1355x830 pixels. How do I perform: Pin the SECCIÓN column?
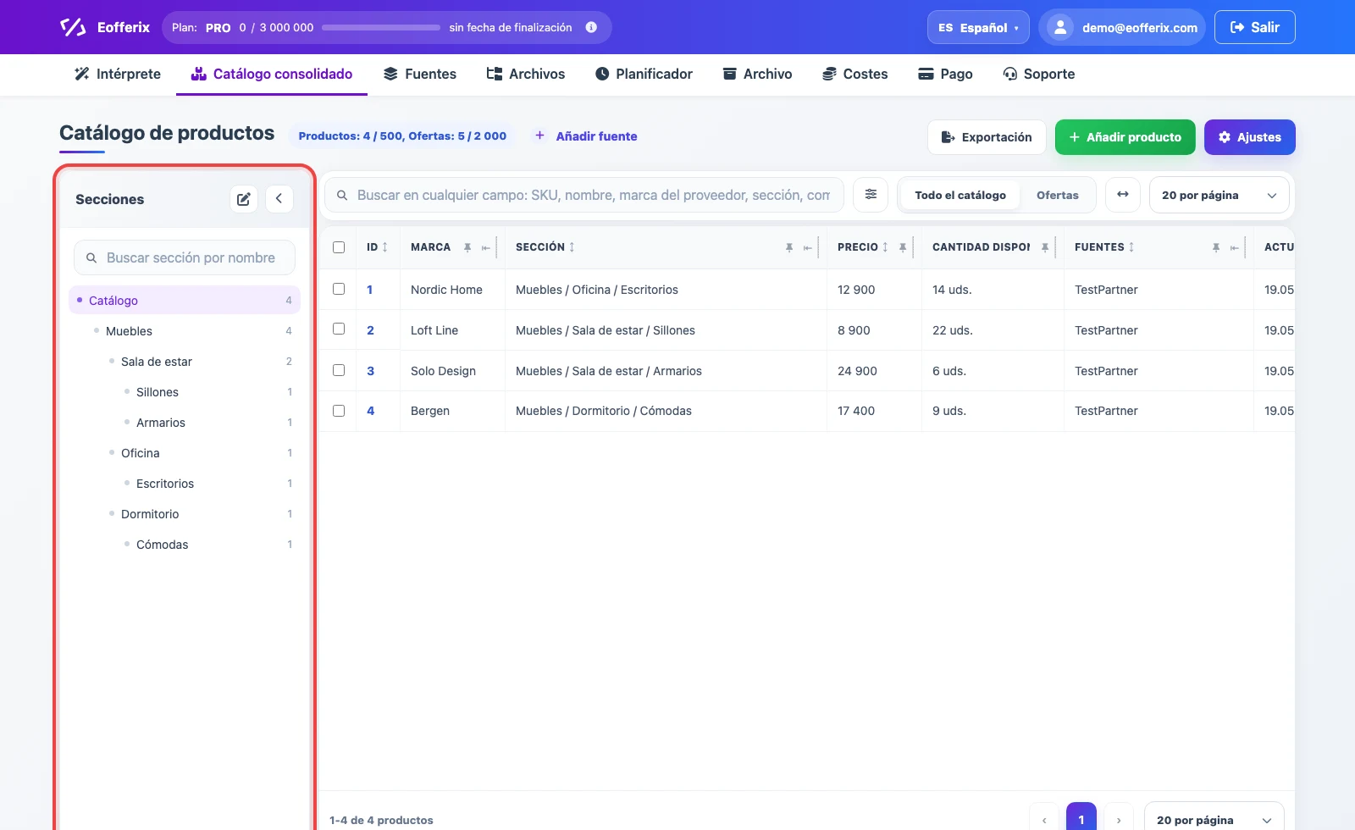[789, 247]
